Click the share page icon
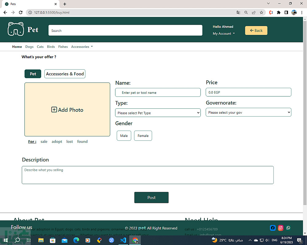 (x=254, y=13)
